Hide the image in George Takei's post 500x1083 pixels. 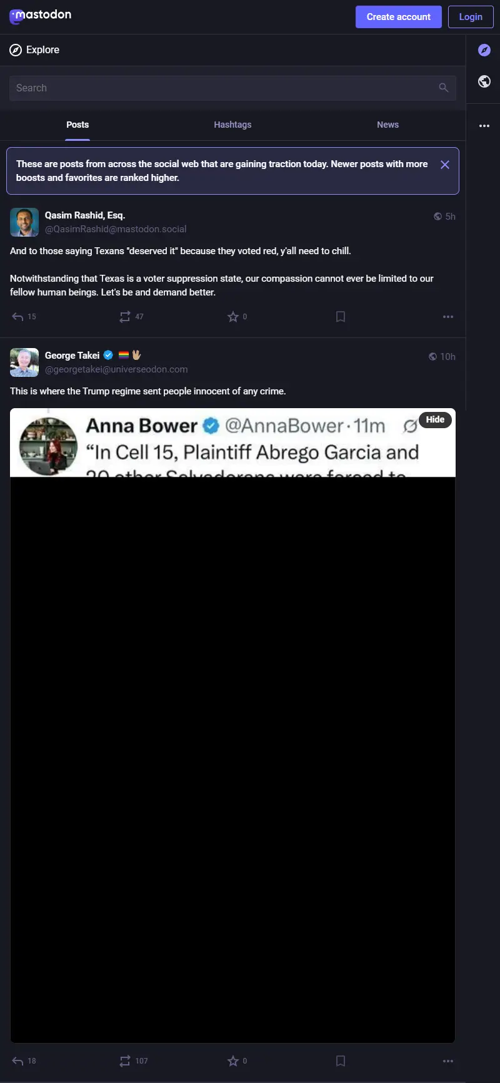coord(435,420)
